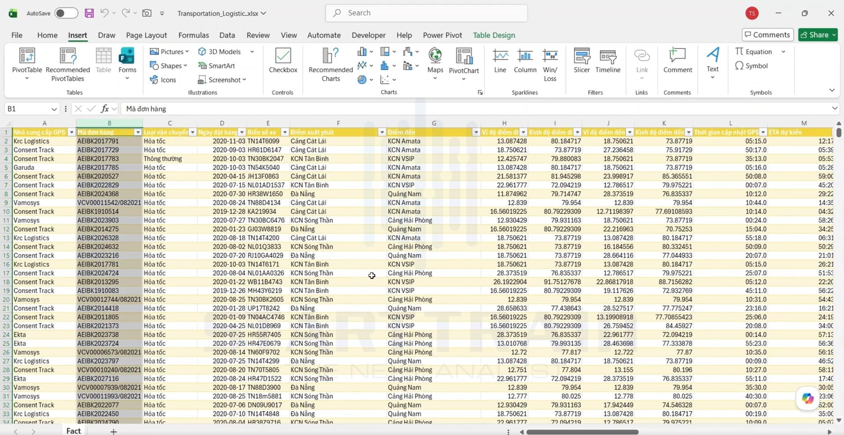
Task: Click the horizontal scrollbar thumb
Action: pos(582,432)
